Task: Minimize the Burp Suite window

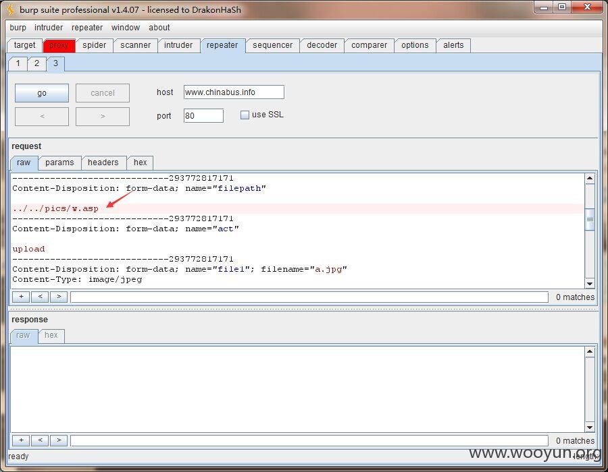Action: pyautogui.click(x=544, y=7)
